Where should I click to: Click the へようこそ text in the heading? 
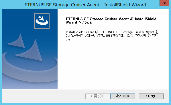[x=85, y=22]
